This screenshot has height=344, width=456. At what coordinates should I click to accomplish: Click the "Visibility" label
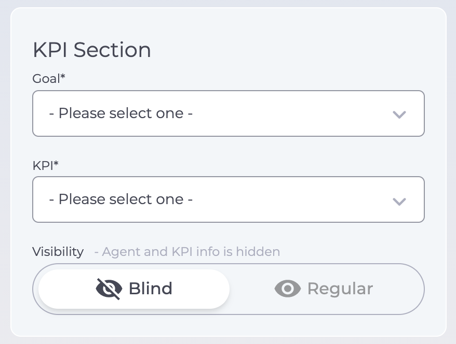(x=58, y=252)
